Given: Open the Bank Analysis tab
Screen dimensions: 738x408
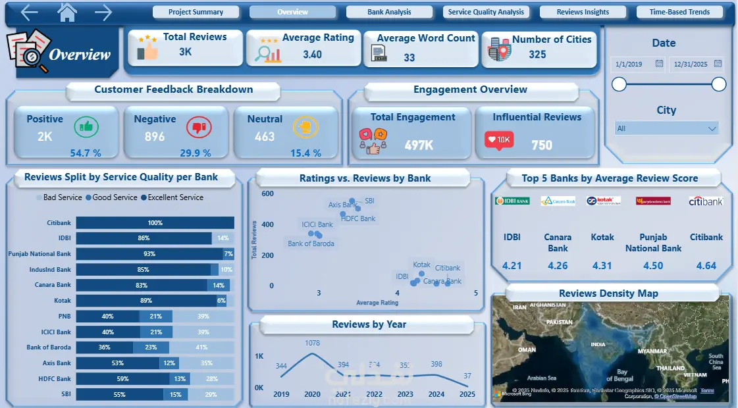Looking at the screenshot, I should 389,12.
